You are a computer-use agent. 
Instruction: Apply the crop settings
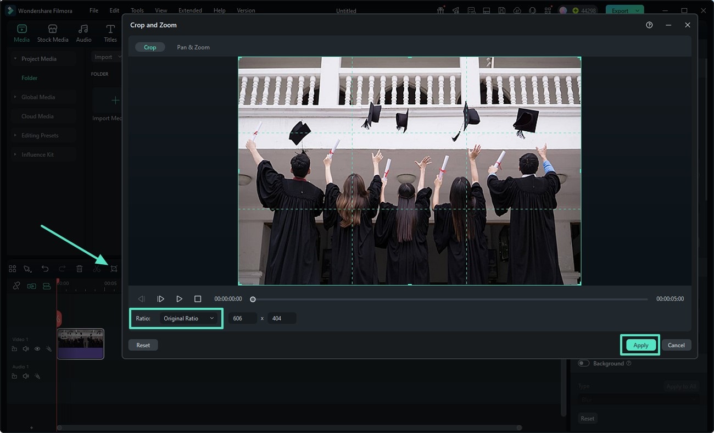point(640,345)
